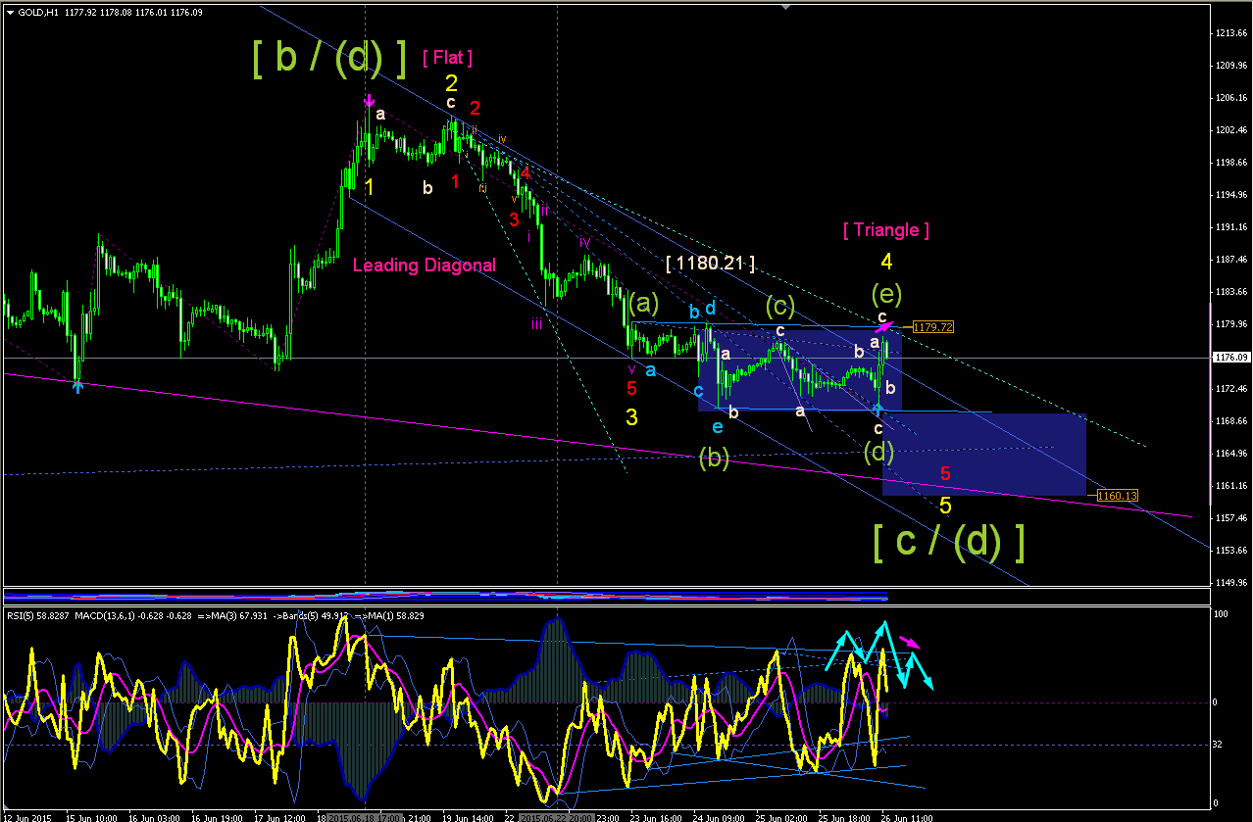Screen dimensions: 1253x822
Task: Click the lower blue forecast rectangle
Action: 984,454
